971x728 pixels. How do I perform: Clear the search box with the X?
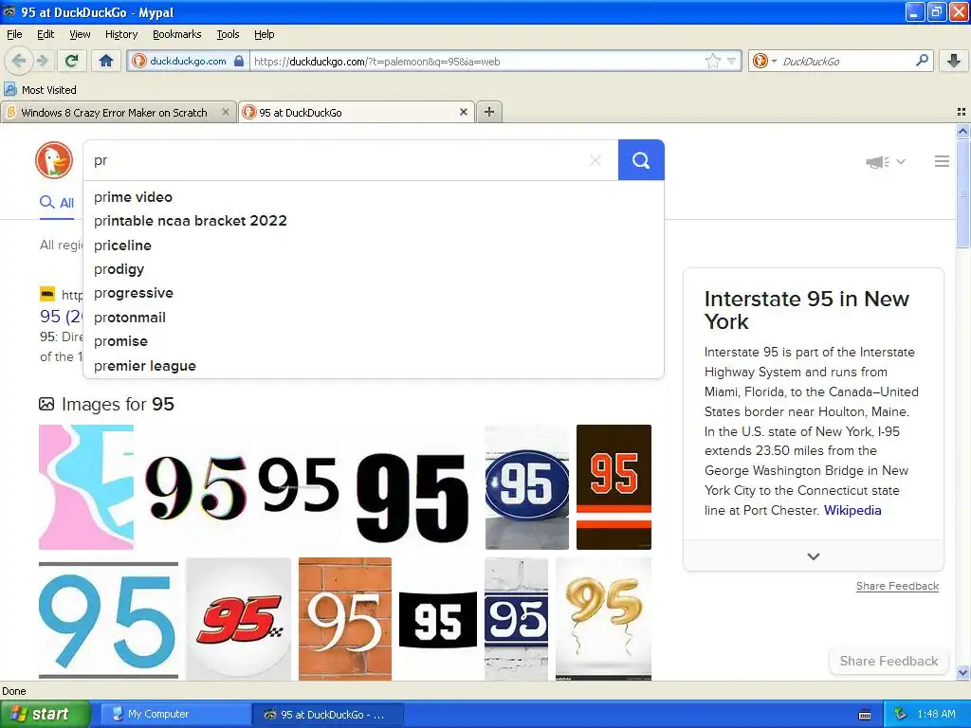pos(595,160)
